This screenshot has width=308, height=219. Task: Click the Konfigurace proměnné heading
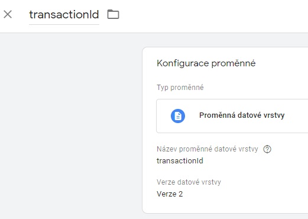tap(206, 63)
